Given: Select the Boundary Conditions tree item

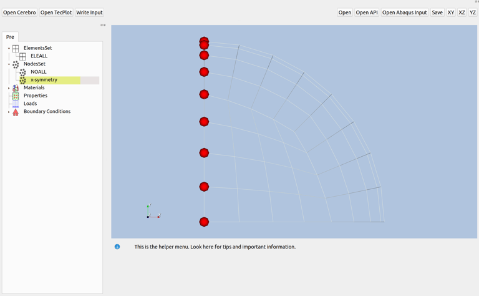Looking at the screenshot, I should click(x=47, y=112).
